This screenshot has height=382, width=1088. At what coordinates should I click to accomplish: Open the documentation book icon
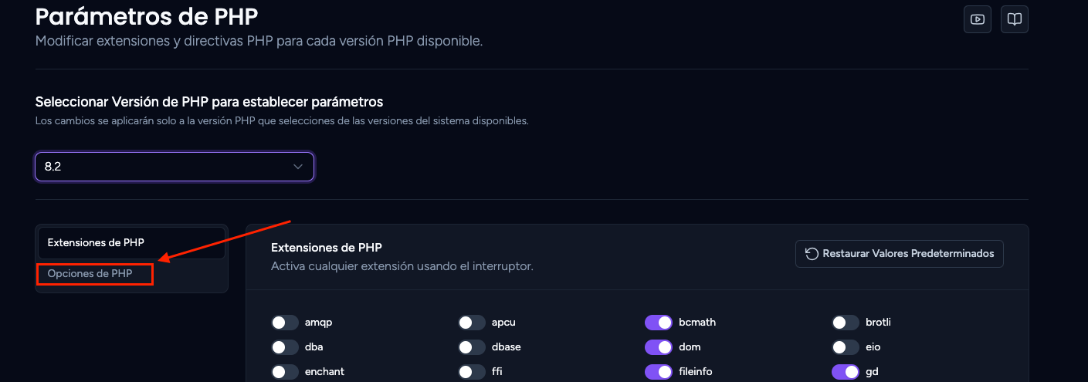1015,19
